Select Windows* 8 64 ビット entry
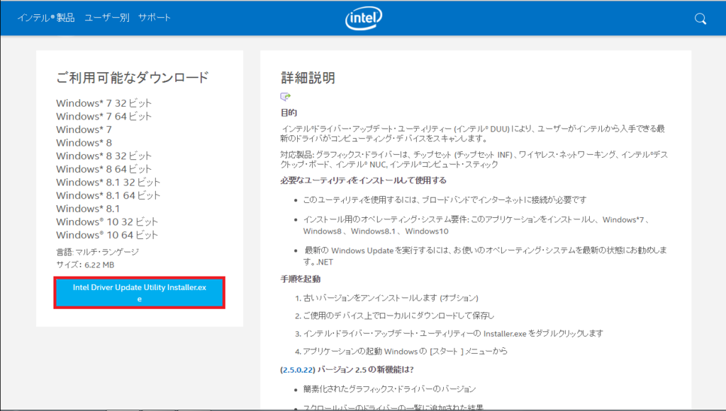This screenshot has height=411, width=726. [x=104, y=169]
